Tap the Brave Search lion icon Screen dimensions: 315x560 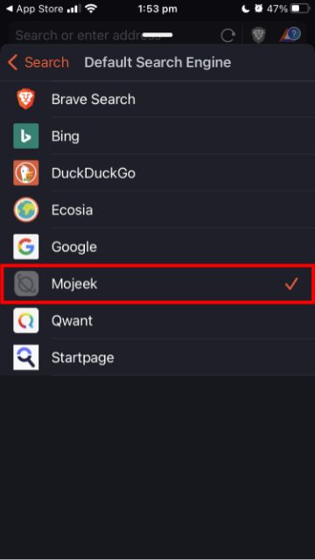(x=25, y=99)
